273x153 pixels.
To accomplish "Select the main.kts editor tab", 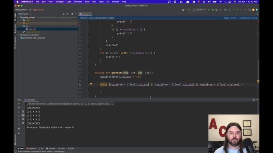I will click(x=85, y=14).
